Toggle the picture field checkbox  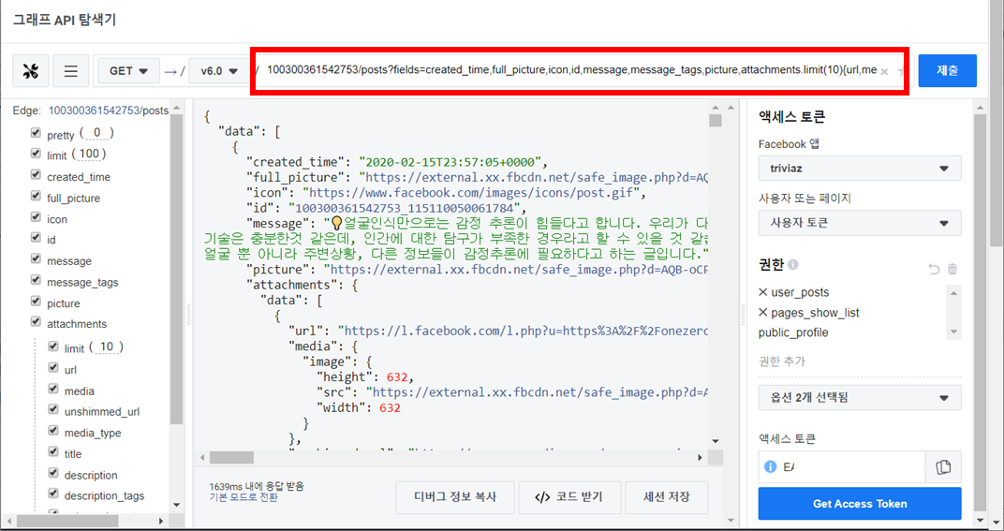tap(36, 301)
